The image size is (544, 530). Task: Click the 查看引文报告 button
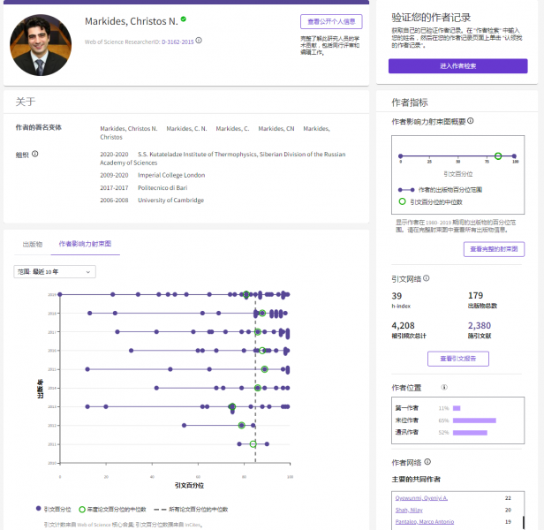pyautogui.click(x=457, y=359)
